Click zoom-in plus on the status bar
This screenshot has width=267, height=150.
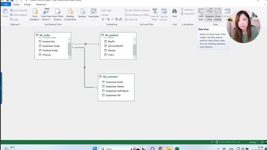[239, 142]
